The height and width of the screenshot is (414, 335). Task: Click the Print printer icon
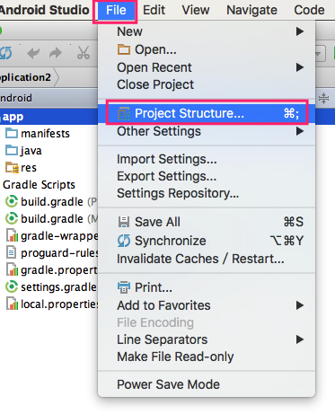124,287
